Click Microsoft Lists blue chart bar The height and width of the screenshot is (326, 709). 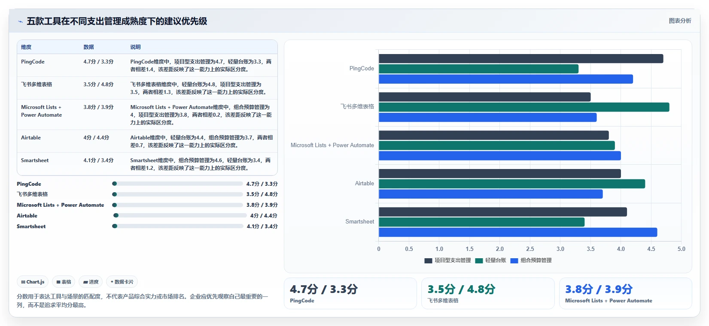coord(500,156)
